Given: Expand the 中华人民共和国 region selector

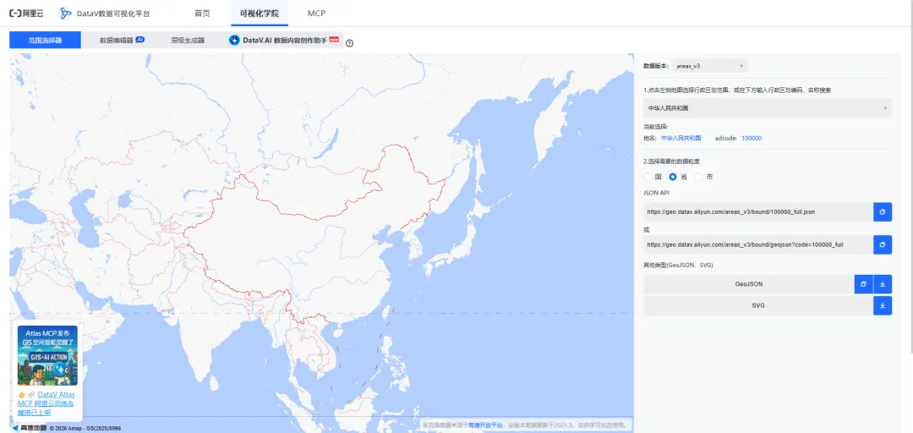Looking at the screenshot, I should click(x=768, y=108).
